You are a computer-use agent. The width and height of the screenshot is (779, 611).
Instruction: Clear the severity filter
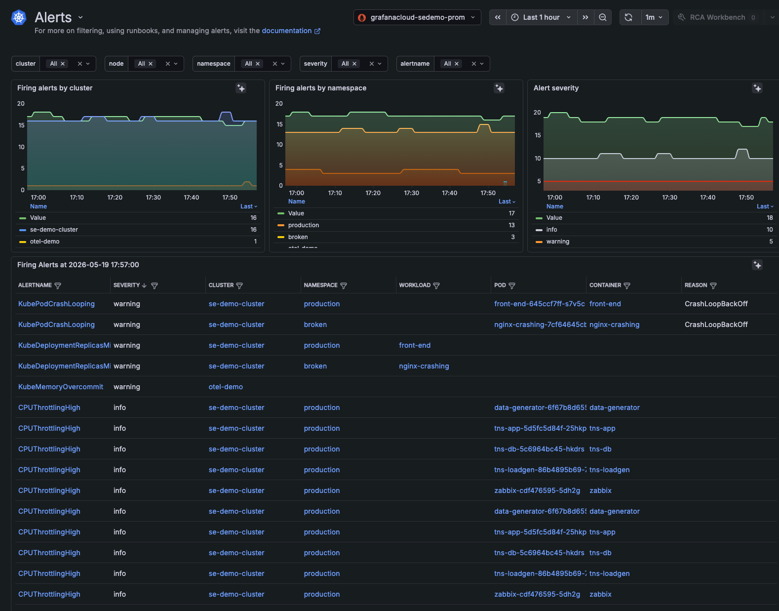371,64
